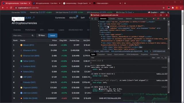
Task: Click the Dogecoin coin logo
Action: 21,88
